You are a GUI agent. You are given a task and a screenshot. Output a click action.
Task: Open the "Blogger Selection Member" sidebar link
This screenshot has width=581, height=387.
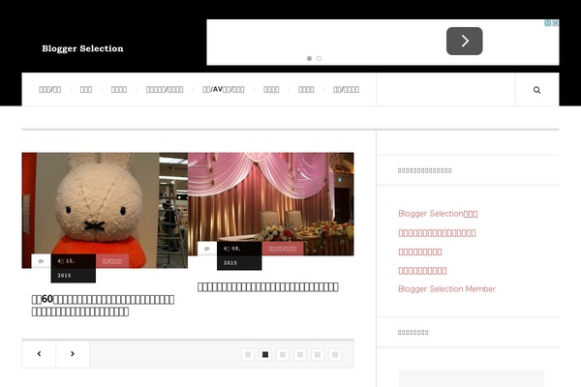[x=446, y=289]
